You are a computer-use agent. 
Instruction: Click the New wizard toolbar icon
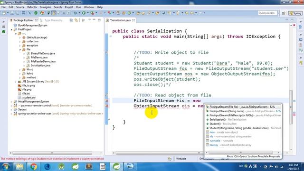(4, 13)
